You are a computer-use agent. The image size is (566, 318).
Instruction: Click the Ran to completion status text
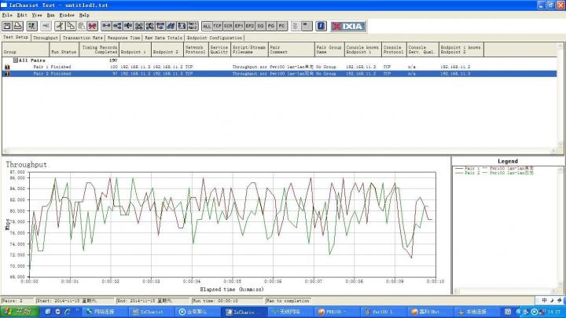tap(288, 300)
